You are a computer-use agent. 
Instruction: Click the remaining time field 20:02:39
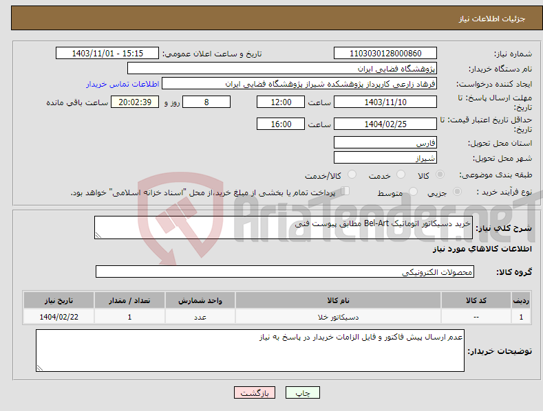[x=135, y=102]
